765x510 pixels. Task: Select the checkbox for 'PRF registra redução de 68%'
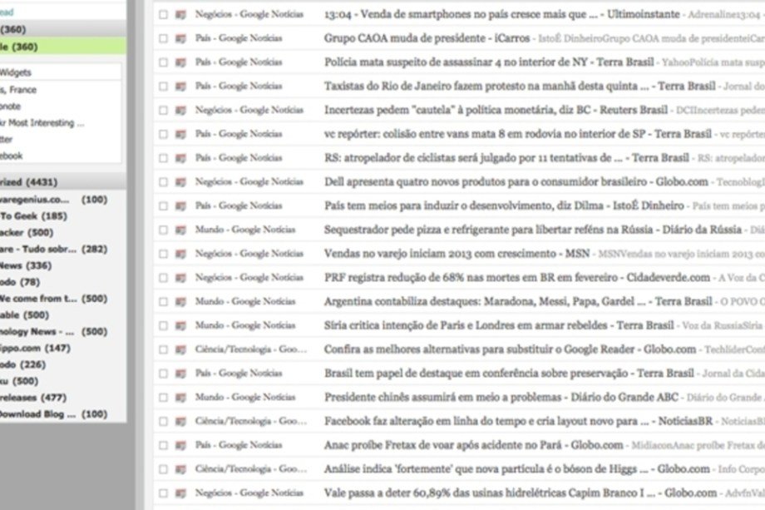click(164, 278)
